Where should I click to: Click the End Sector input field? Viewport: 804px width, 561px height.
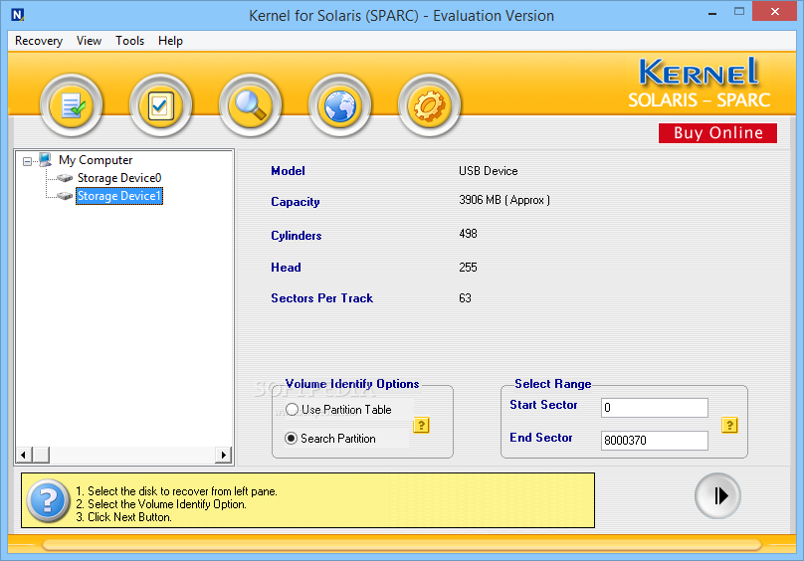pyautogui.click(x=655, y=441)
